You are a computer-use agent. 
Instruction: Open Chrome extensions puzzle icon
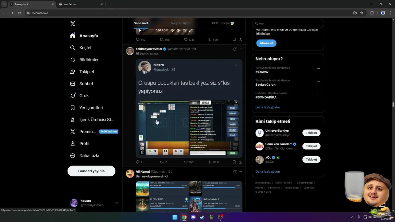tap(372, 13)
